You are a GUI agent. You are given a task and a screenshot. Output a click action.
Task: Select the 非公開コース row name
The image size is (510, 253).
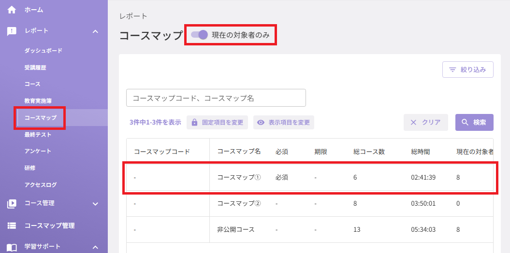[235, 230]
